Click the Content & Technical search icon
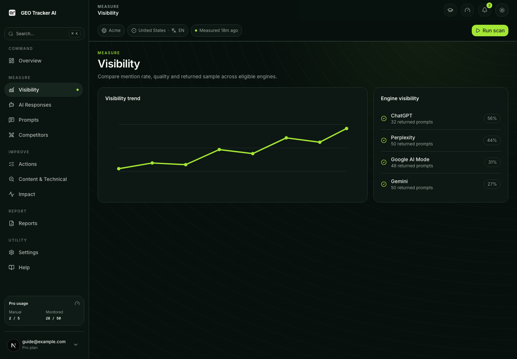The image size is (517, 359). pos(11,179)
